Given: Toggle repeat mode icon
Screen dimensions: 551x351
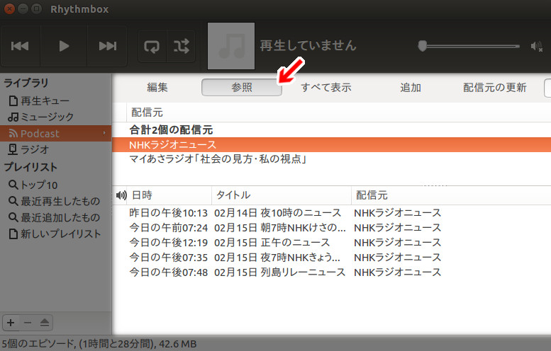Looking at the screenshot, I should (x=152, y=46).
